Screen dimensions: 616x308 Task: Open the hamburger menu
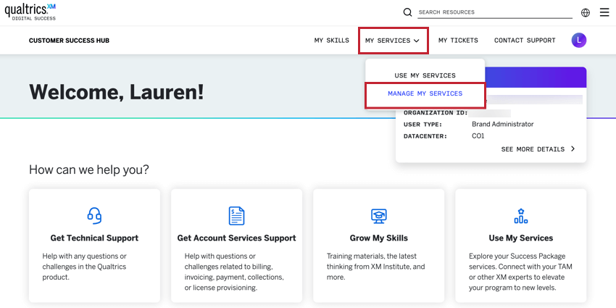tap(604, 12)
